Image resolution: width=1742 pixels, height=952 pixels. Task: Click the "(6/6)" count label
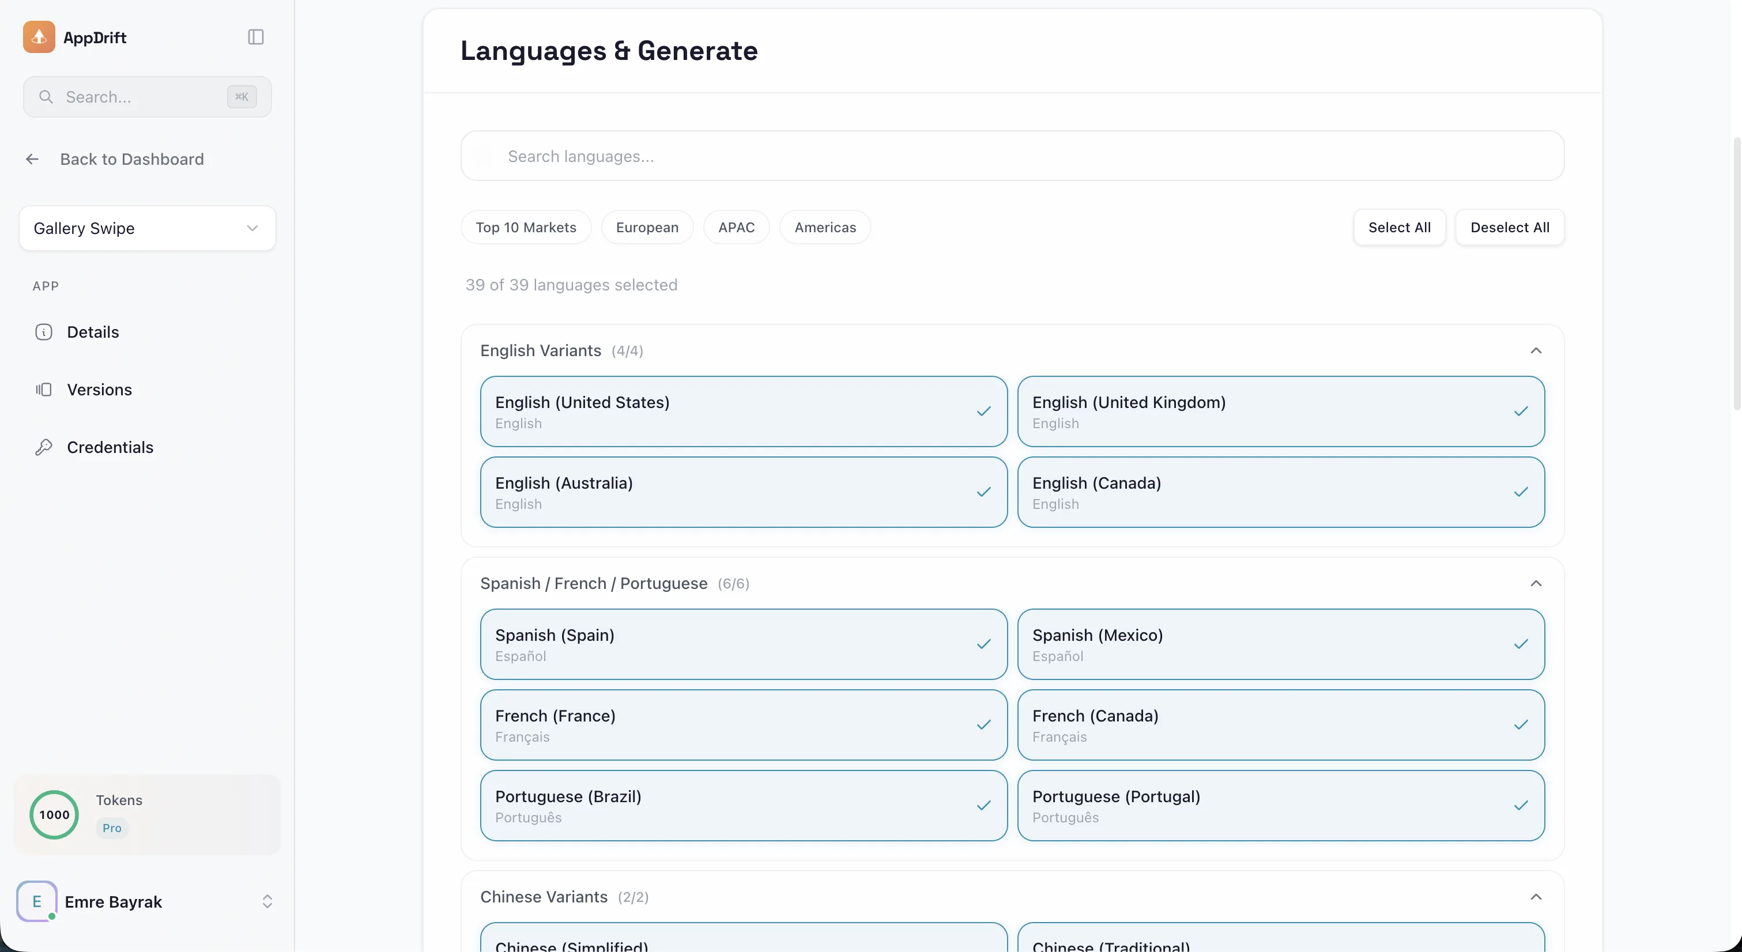click(x=733, y=584)
